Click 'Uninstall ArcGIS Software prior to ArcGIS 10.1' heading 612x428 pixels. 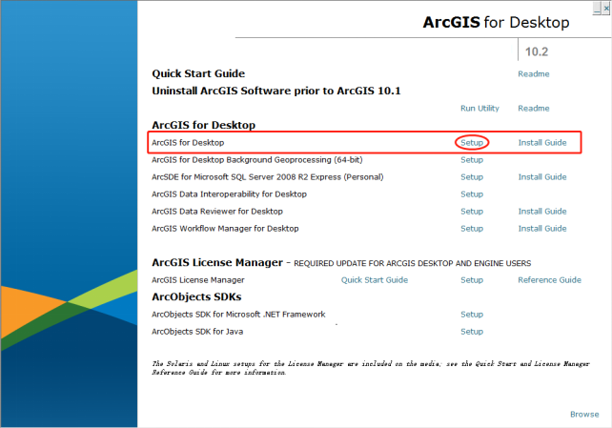click(276, 91)
